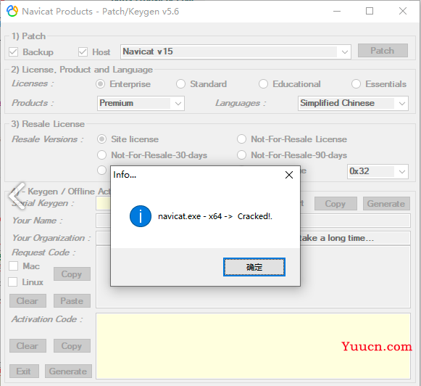Select the Standard license radio button
This screenshot has height=386, width=421.
(180, 84)
